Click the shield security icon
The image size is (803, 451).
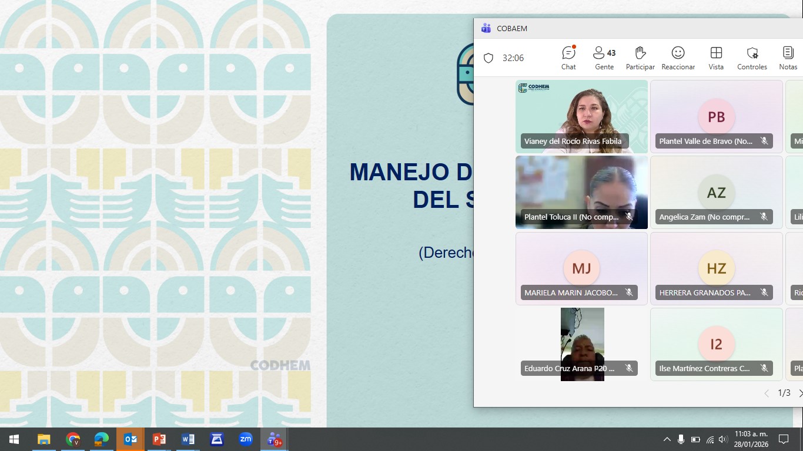[x=488, y=58]
